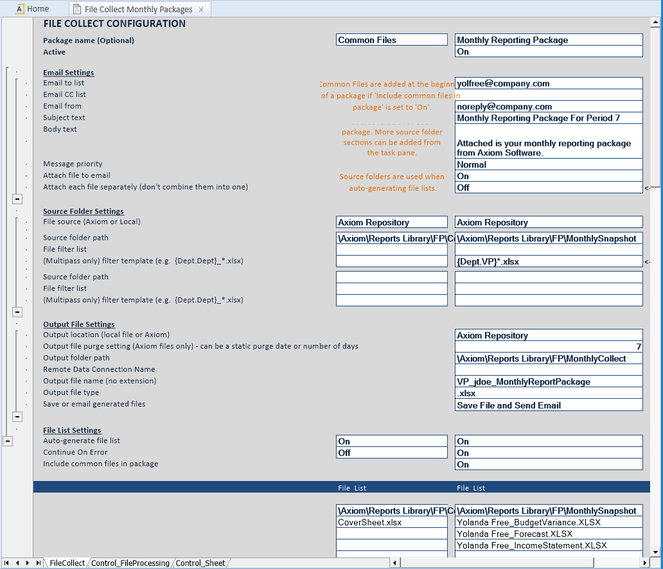The width and height of the screenshot is (663, 569).
Task: Close the File Collect Monthly Packages tab
Action: pos(201,10)
